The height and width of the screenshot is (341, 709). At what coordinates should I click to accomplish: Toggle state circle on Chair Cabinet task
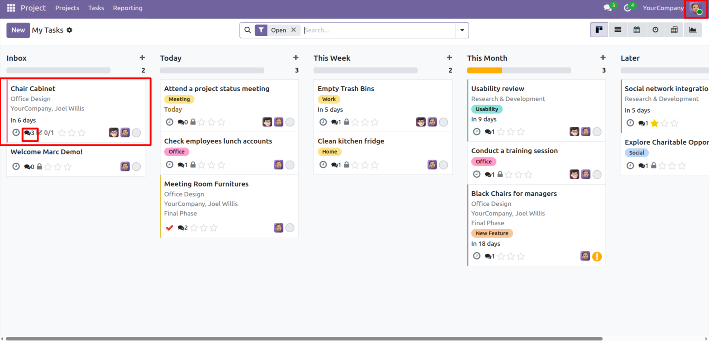(136, 133)
